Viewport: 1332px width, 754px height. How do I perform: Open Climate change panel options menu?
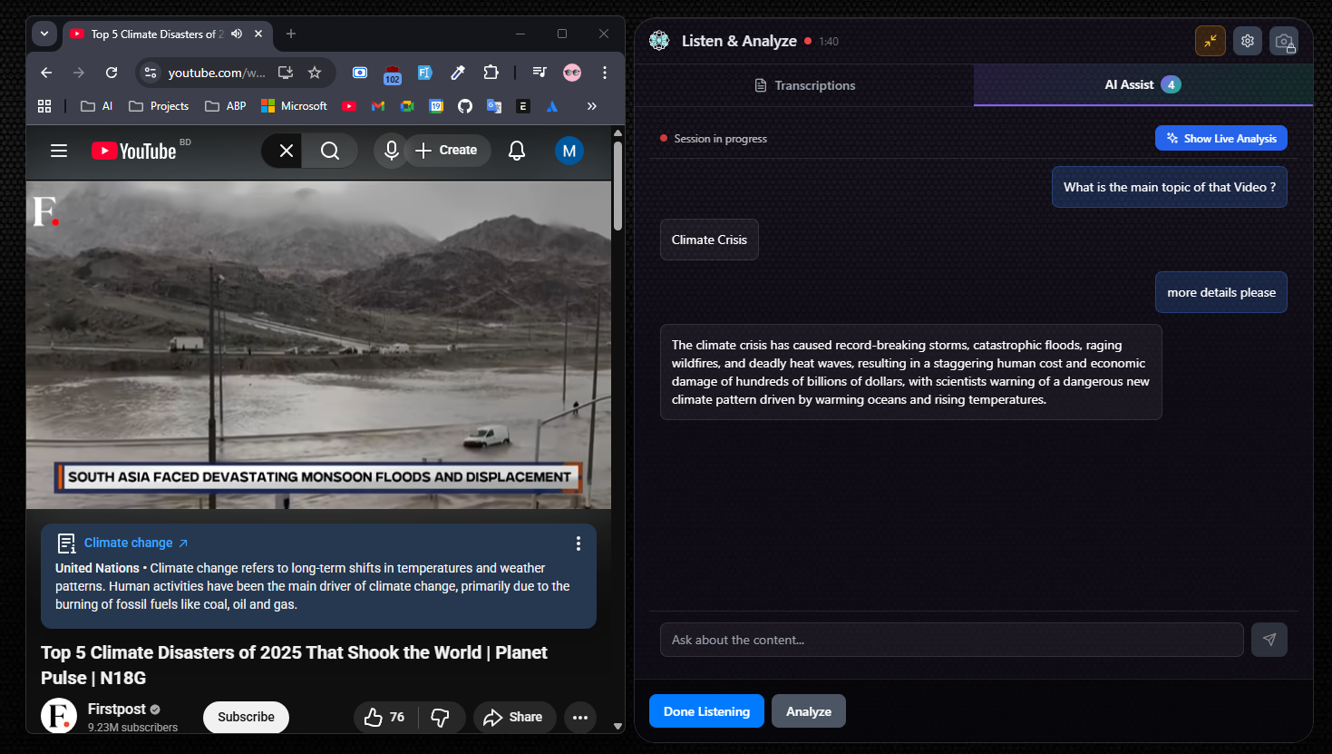click(578, 543)
